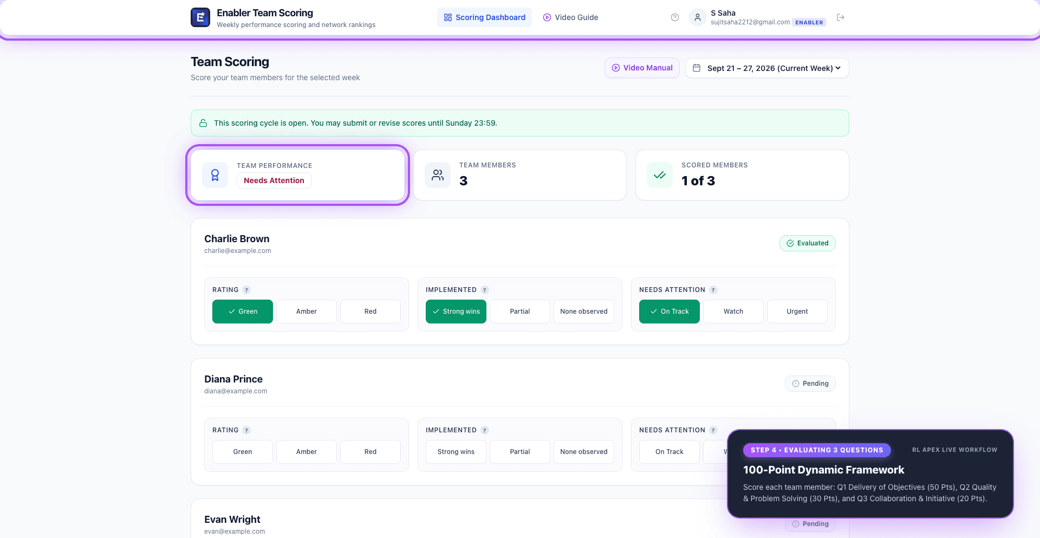The image size is (1040, 538).
Task: Click the user profile avatar icon
Action: point(698,17)
